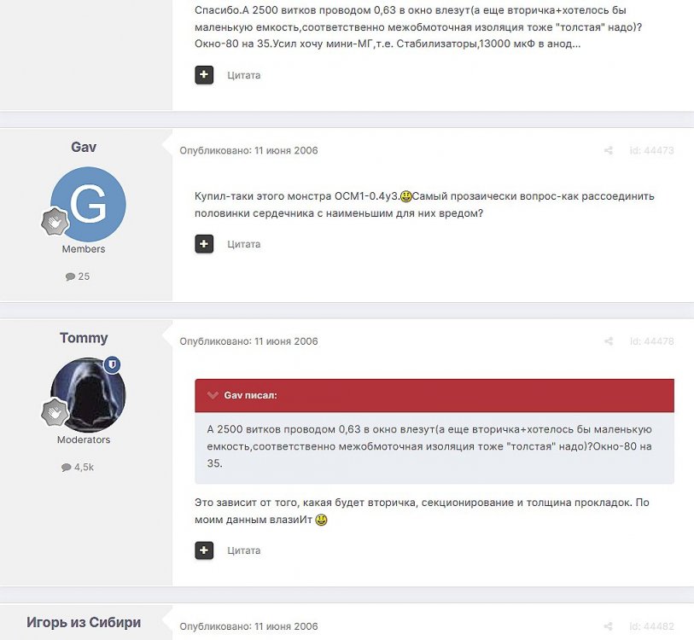This screenshot has width=694, height=640.
Task: Click Цитата under Gav's post
Action: point(244,244)
